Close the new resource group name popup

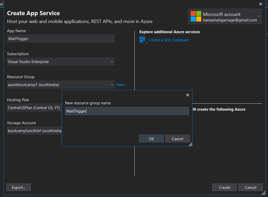(188, 95)
